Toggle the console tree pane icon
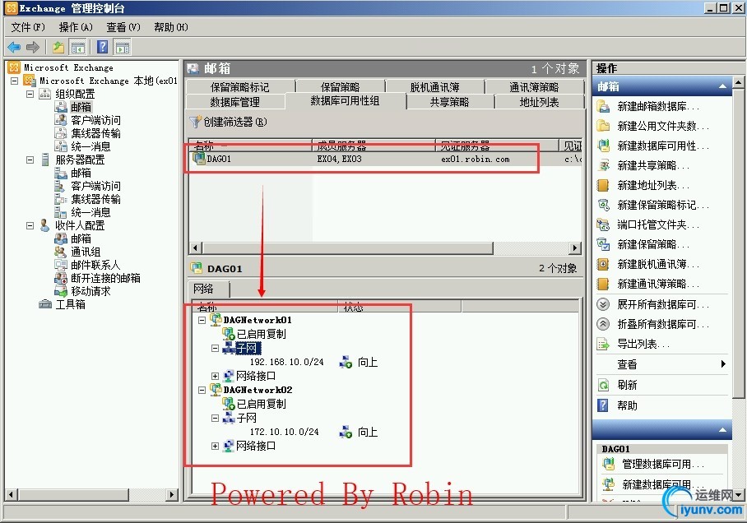This screenshot has height=523, width=747. tap(77, 47)
